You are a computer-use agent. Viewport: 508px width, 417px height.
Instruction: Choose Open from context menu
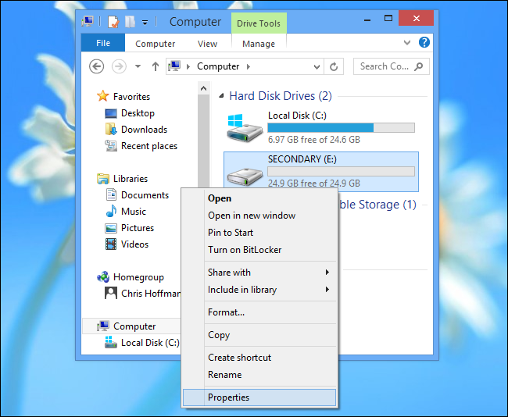coord(259,198)
